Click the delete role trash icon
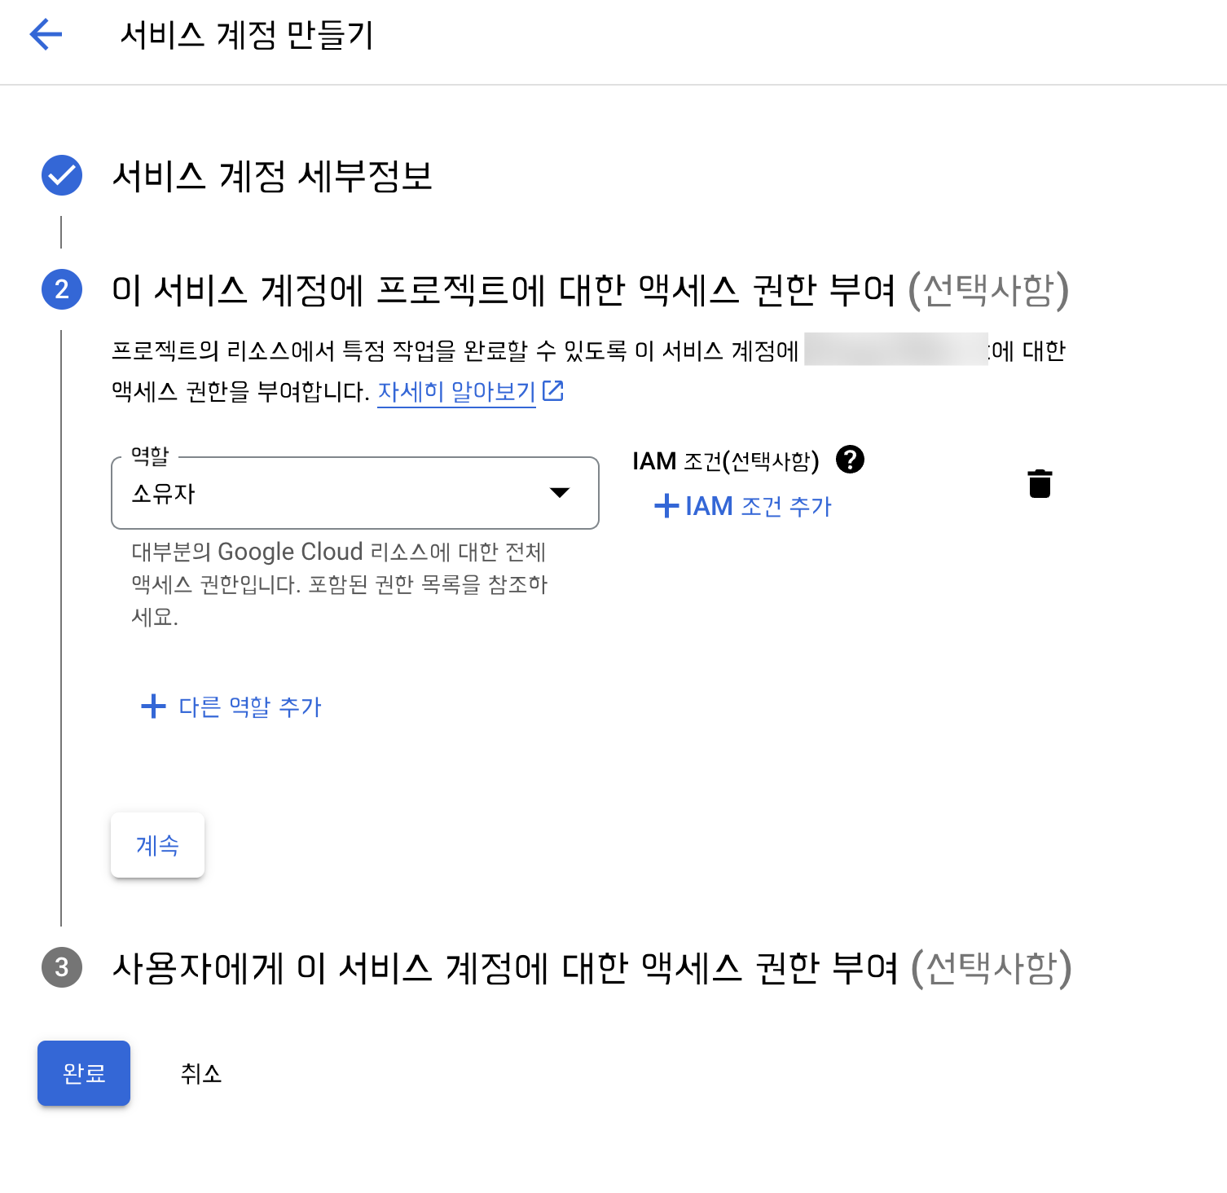Viewport: 1227px width, 1193px height. point(1040,483)
